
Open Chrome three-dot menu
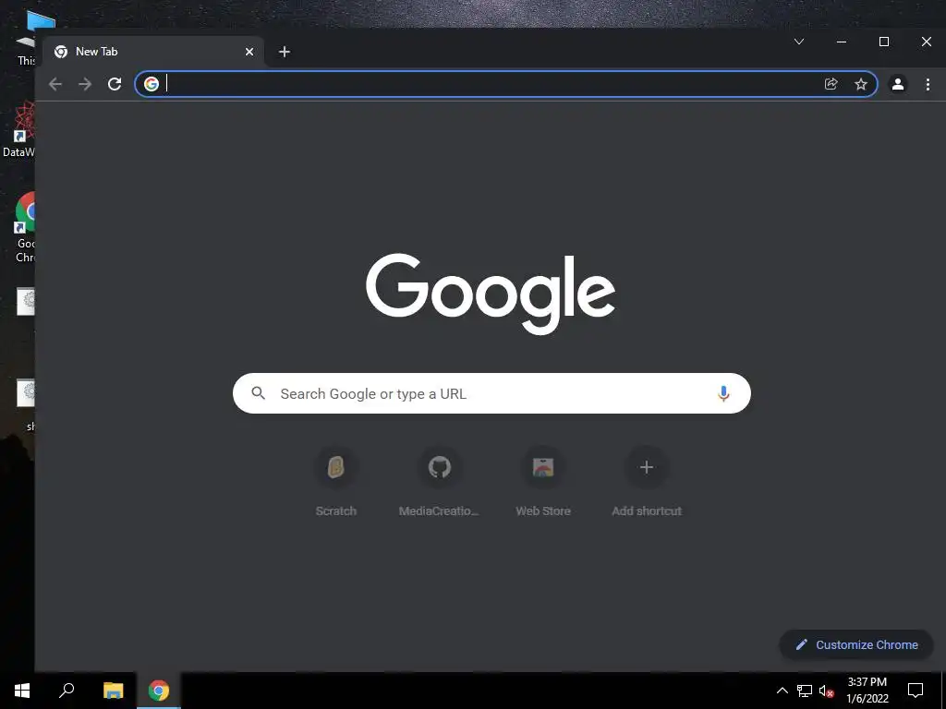pyautogui.click(x=928, y=84)
